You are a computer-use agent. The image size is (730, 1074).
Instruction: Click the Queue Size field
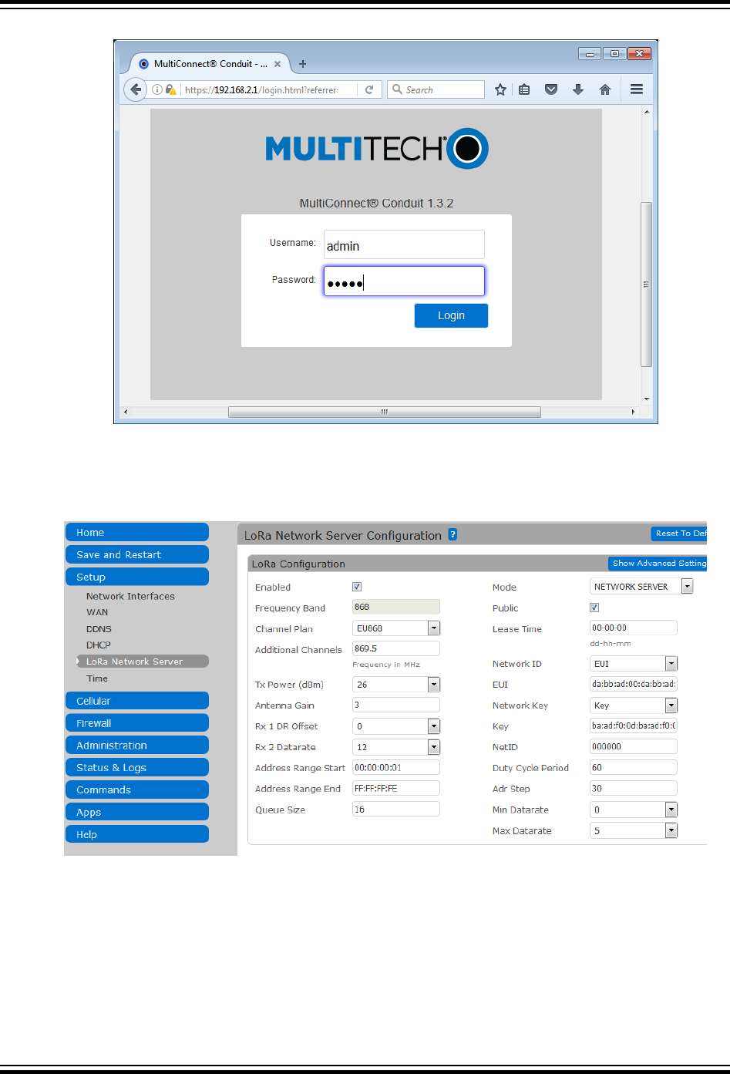point(396,810)
